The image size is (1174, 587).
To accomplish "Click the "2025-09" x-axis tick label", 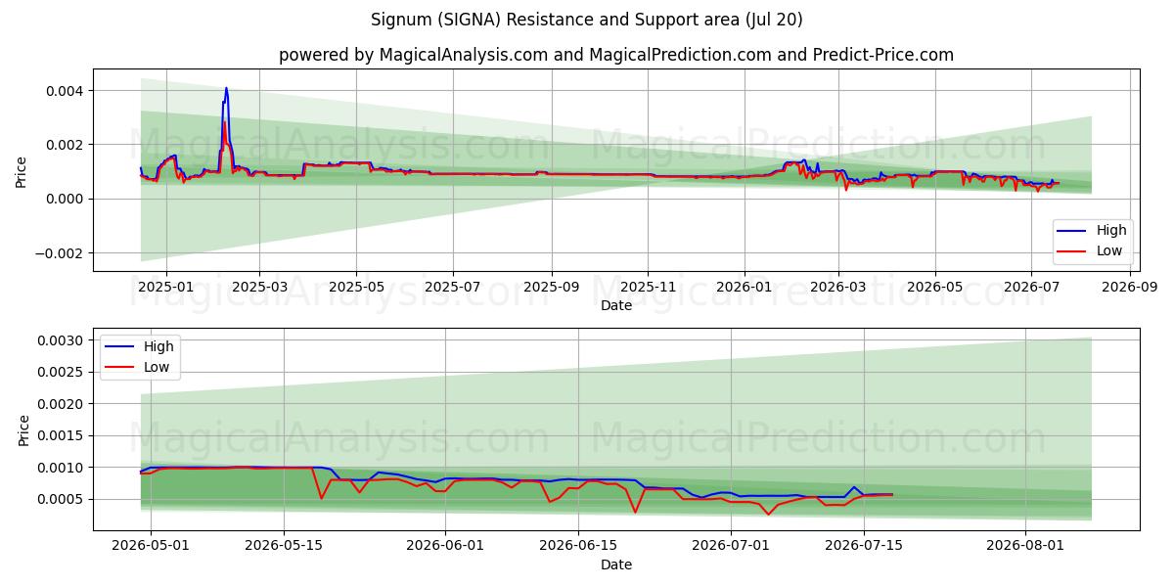I will point(551,288).
